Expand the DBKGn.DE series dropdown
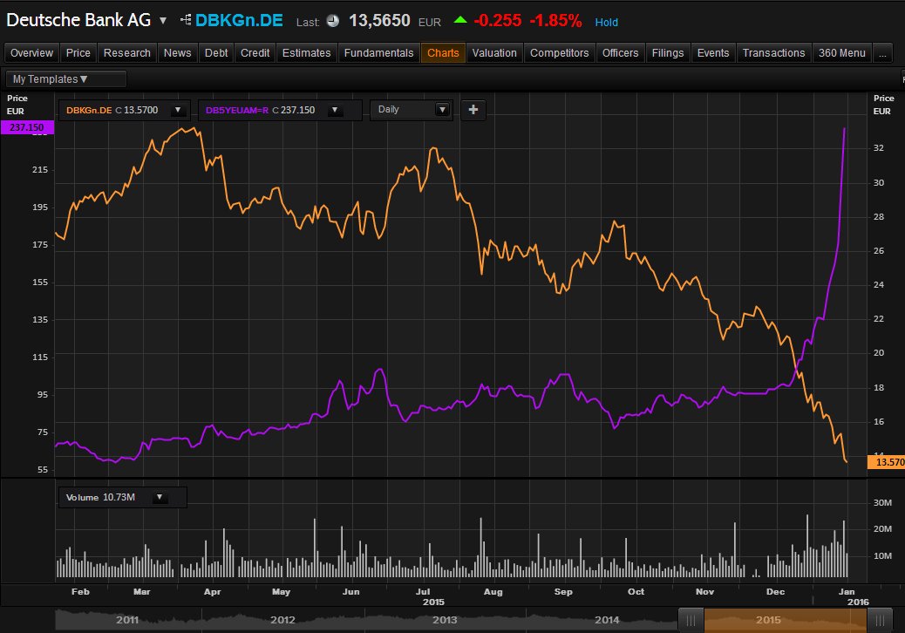Image resolution: width=905 pixels, height=633 pixels. click(x=178, y=110)
